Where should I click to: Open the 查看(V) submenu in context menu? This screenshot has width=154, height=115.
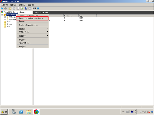33,36
